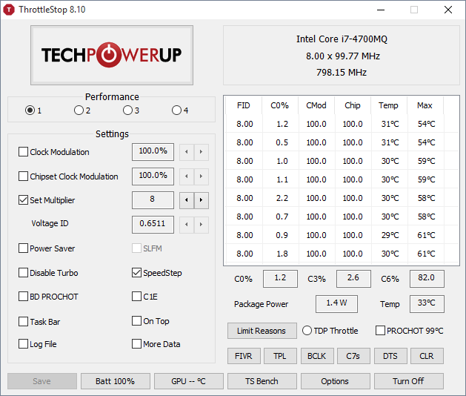The height and width of the screenshot is (396, 466).
Task: Increase the Set Multiplier value with right arrow
Action: tap(202, 200)
